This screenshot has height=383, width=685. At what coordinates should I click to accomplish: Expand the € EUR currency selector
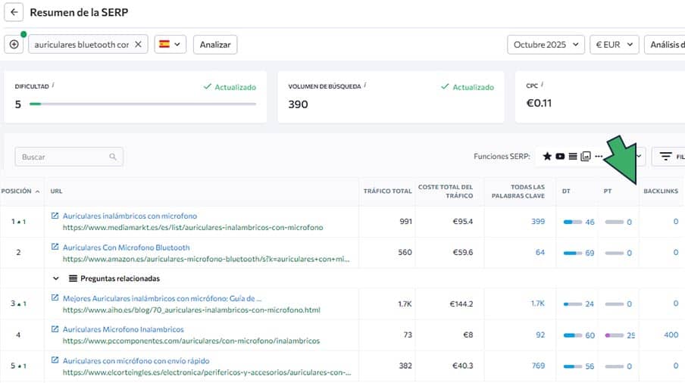[614, 45]
